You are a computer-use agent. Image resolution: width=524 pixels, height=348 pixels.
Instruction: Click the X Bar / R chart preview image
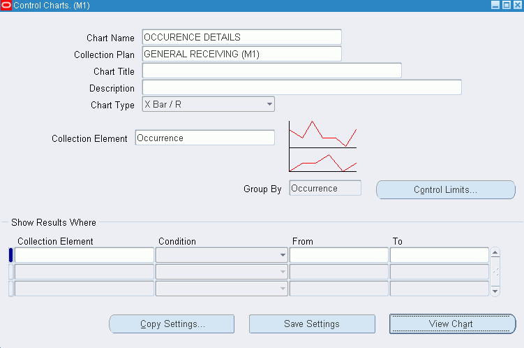click(x=323, y=146)
